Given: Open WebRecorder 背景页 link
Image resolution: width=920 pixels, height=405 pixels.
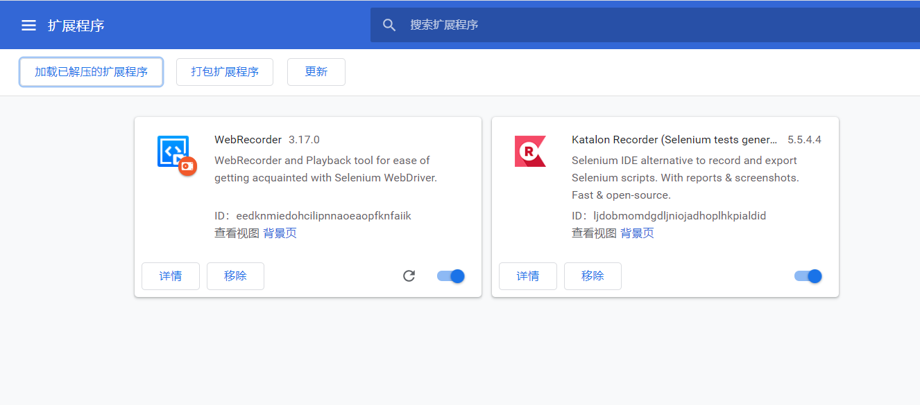Looking at the screenshot, I should pyautogui.click(x=280, y=233).
